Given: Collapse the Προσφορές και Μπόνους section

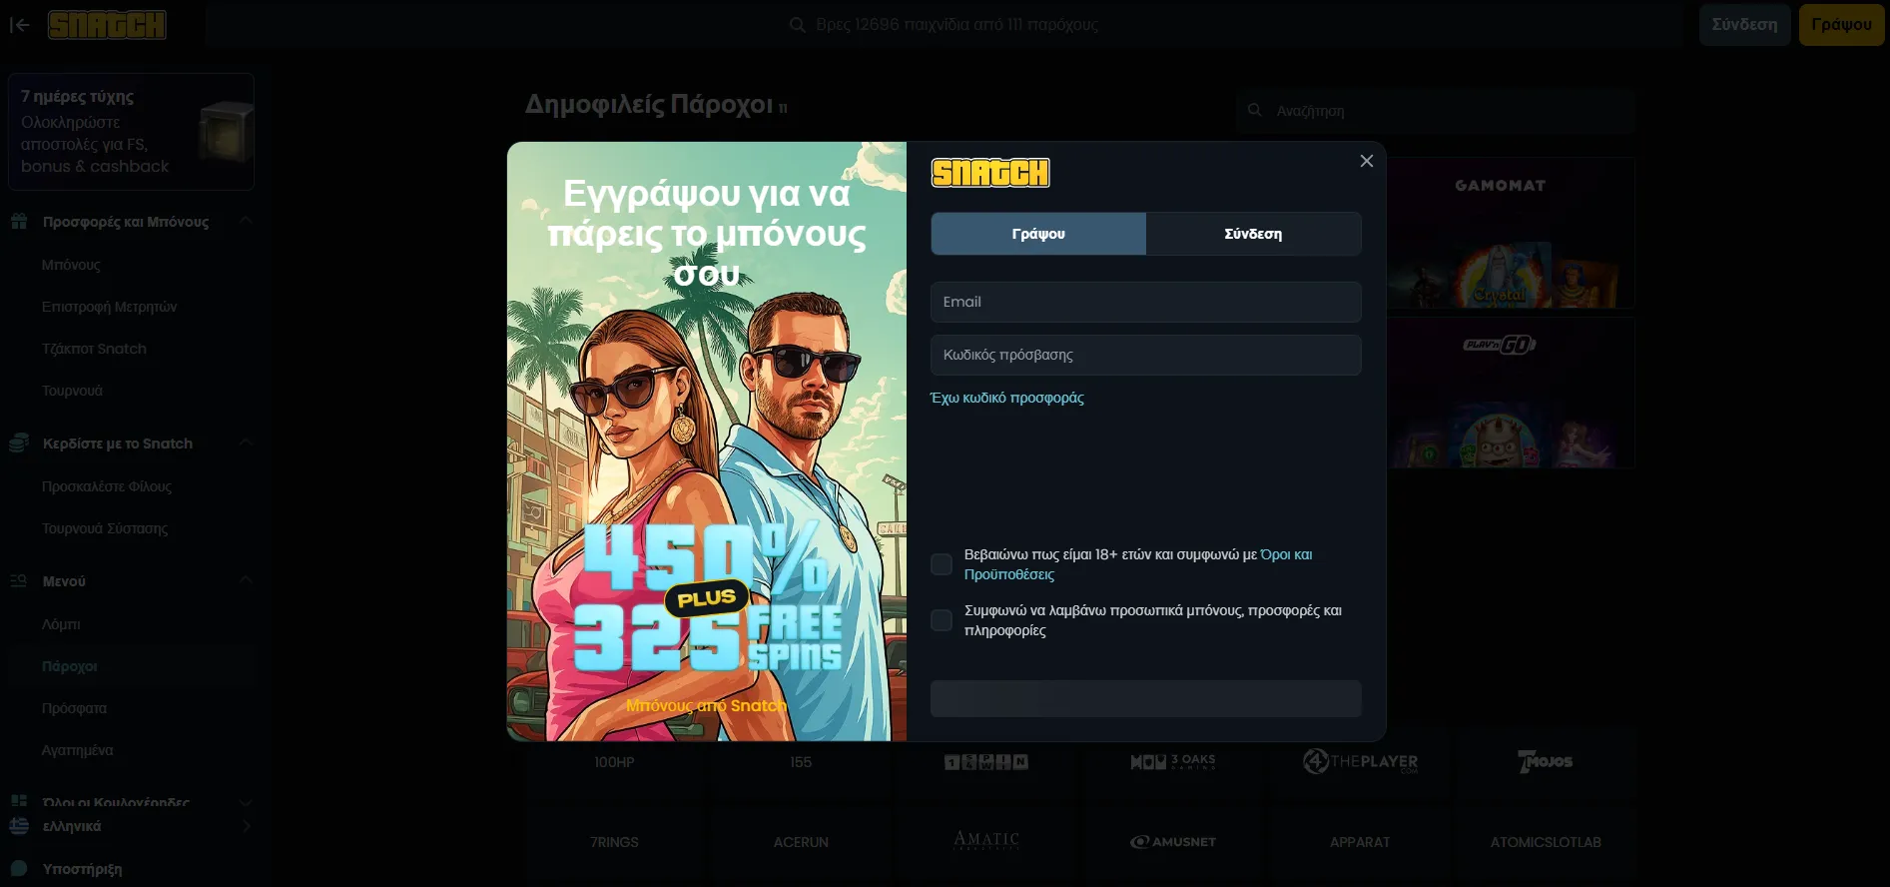Looking at the screenshot, I should point(246,220).
